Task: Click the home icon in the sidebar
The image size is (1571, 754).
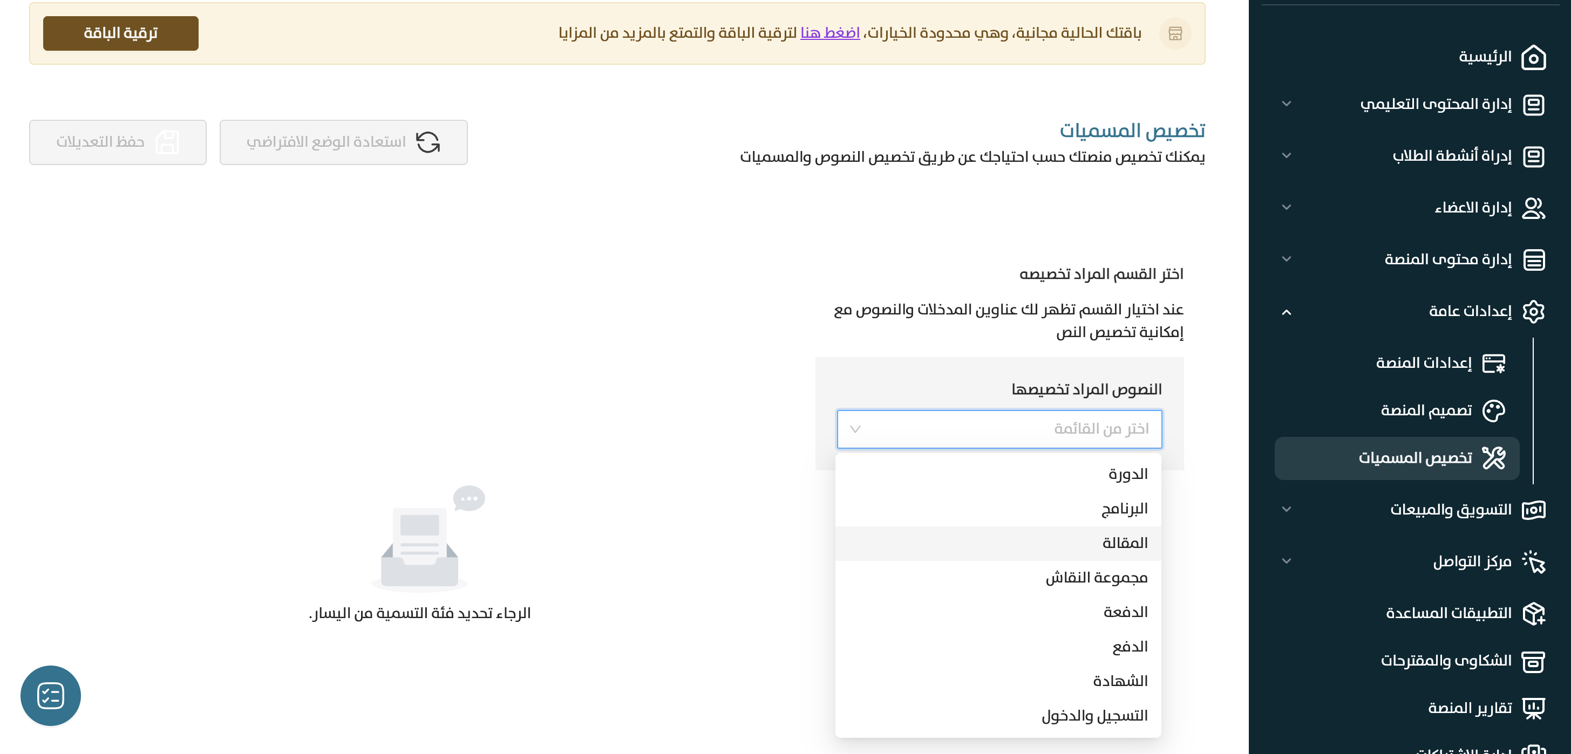Action: point(1533,58)
